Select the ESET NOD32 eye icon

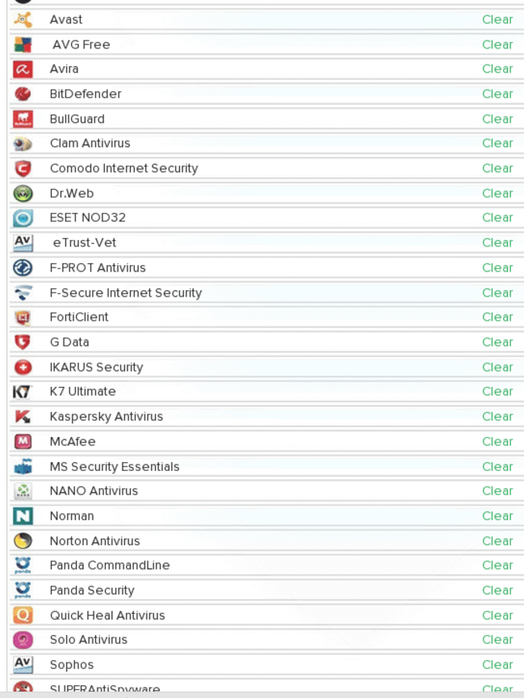click(23, 218)
